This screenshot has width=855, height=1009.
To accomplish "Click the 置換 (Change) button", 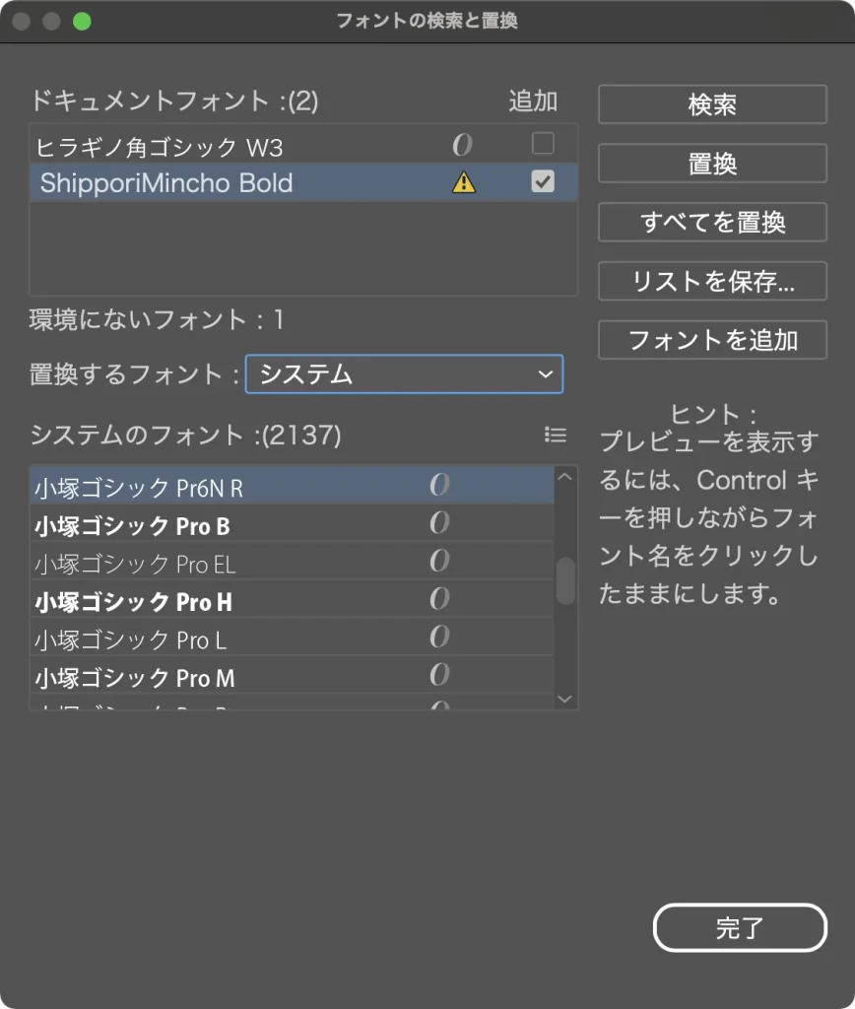I will (712, 164).
